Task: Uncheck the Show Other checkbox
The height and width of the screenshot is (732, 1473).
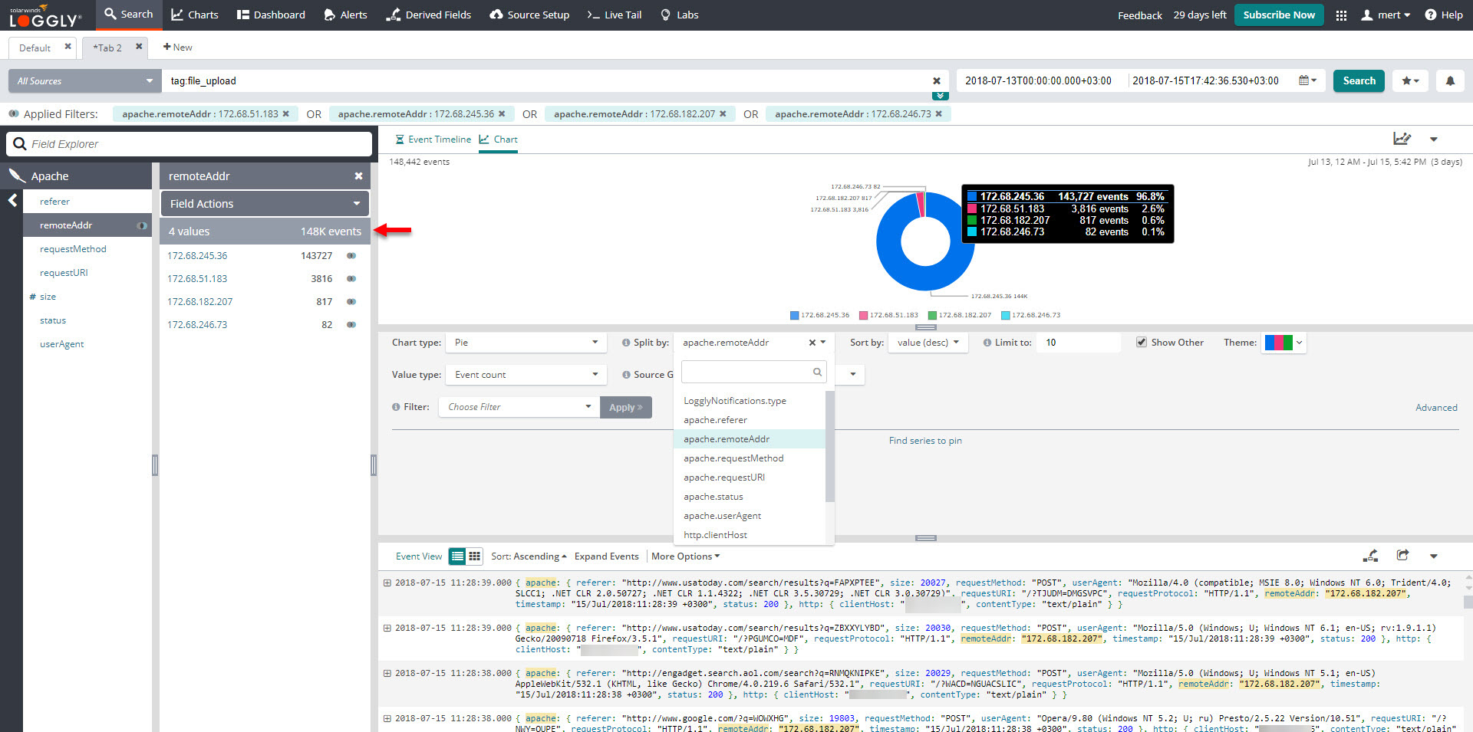Action: point(1142,343)
